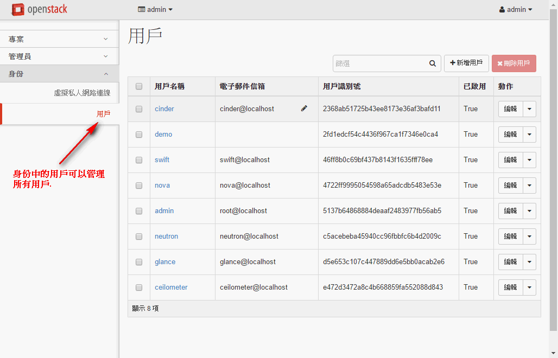Screen dimensions: 558x358
Task: Select 用戶 in the sidebar
Action: coord(103,114)
